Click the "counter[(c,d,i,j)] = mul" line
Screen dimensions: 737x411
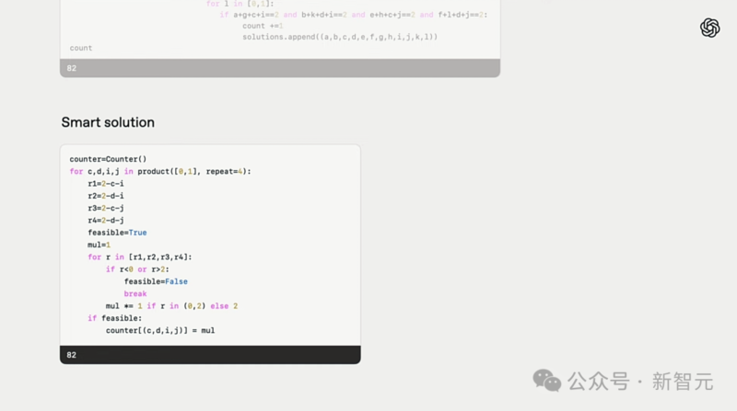tap(160, 330)
